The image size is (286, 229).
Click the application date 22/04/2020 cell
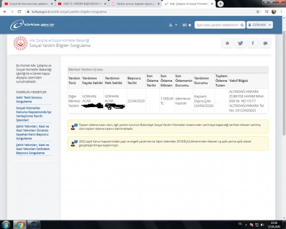(x=136, y=101)
